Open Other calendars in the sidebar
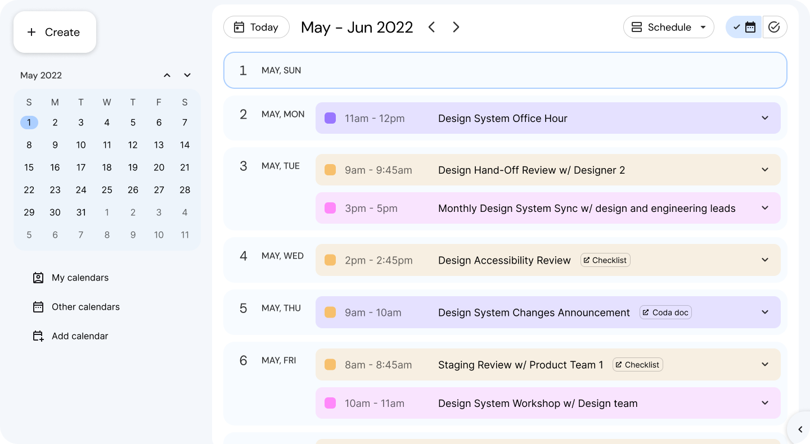The width and height of the screenshot is (810, 444). point(85,307)
